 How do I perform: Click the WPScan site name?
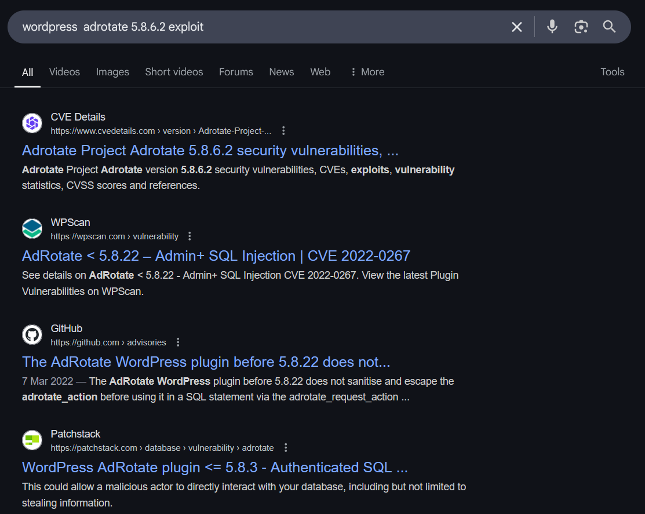(70, 223)
